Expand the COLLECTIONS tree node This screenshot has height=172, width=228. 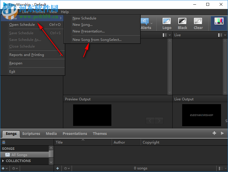(x=3, y=161)
